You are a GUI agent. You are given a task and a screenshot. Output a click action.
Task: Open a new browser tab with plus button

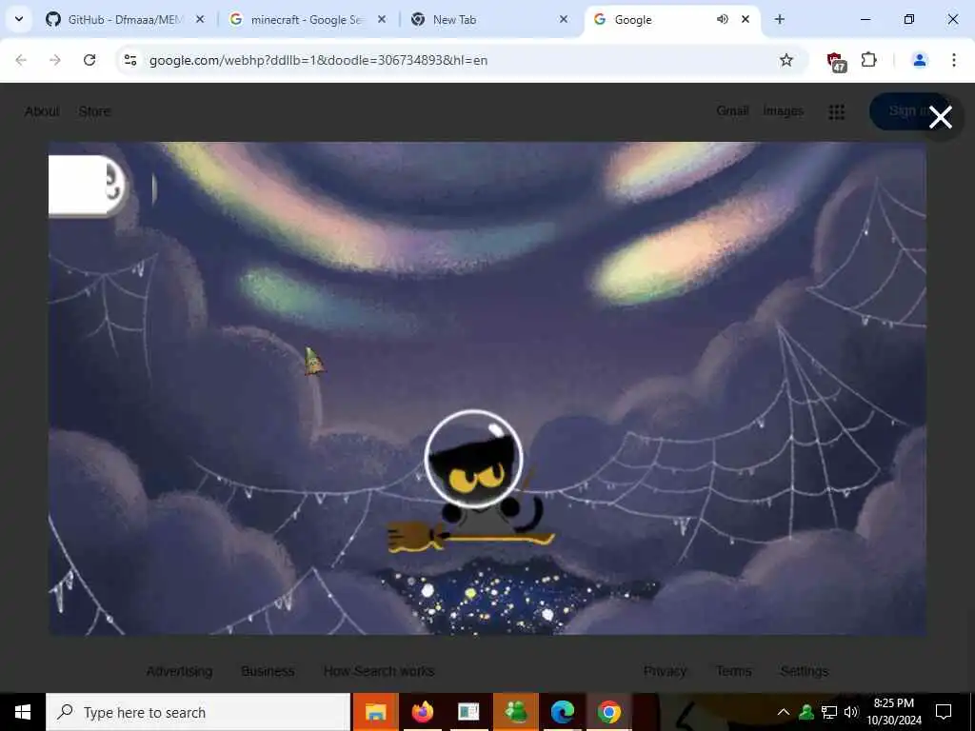pos(779,19)
